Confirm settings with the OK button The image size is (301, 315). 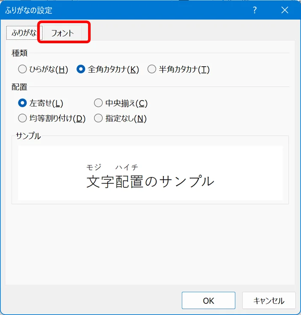[208, 300]
